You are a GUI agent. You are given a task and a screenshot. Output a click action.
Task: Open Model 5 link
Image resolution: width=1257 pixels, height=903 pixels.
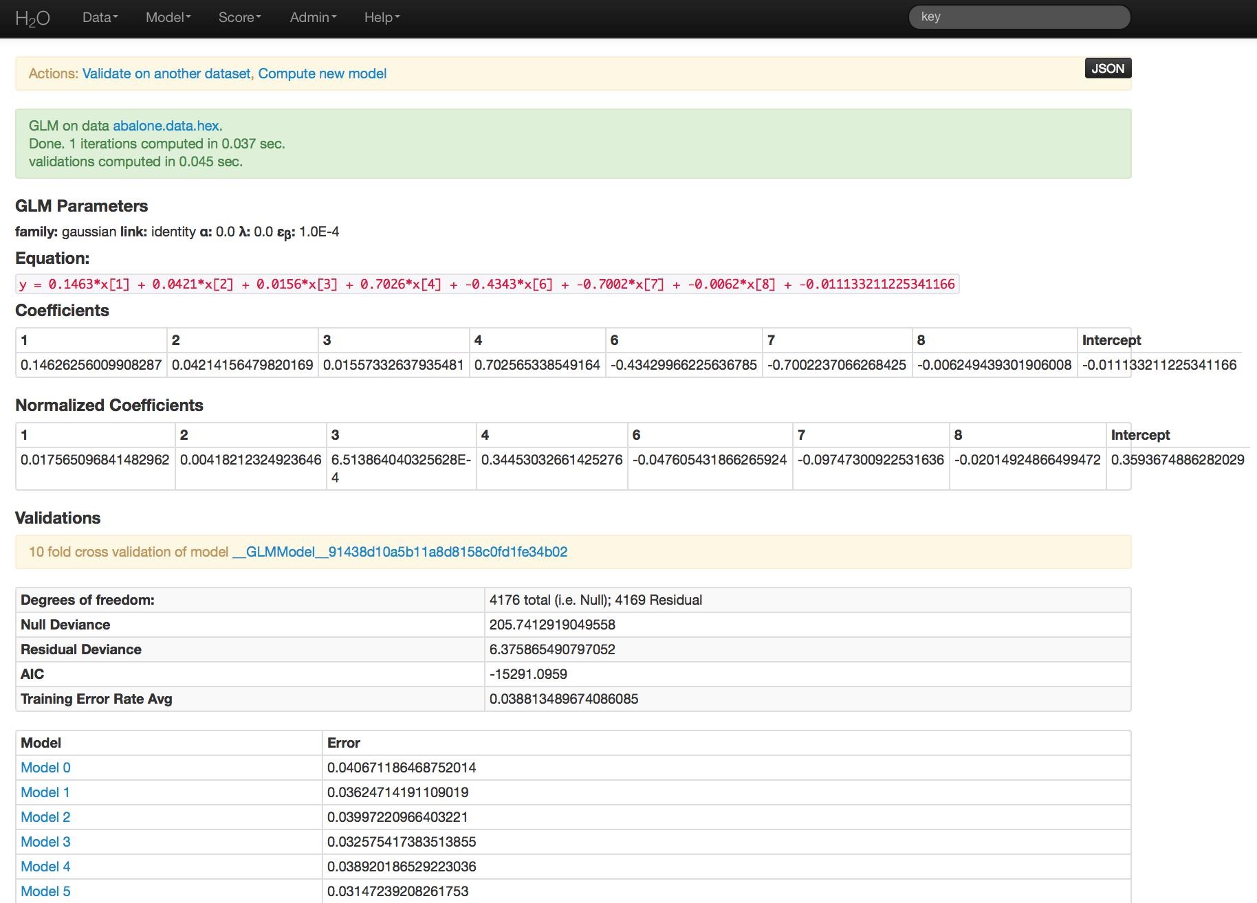coord(45,891)
